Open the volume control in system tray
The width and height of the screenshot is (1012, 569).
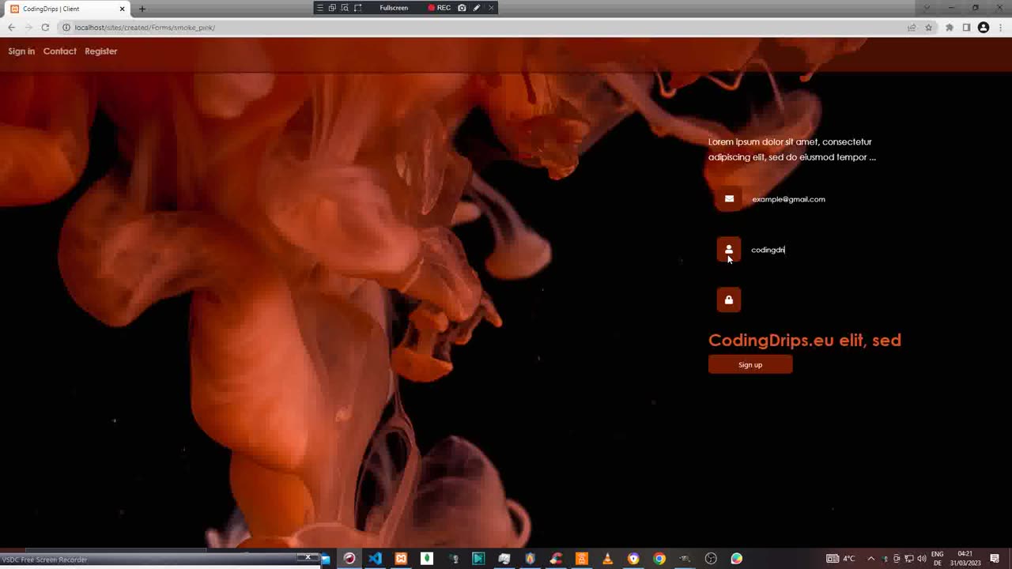(x=922, y=559)
